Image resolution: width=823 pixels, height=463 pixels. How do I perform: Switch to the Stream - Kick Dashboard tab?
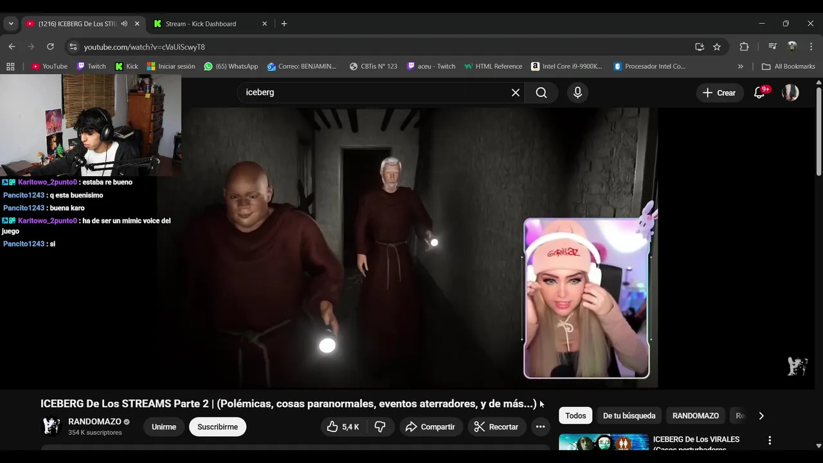coord(201,24)
